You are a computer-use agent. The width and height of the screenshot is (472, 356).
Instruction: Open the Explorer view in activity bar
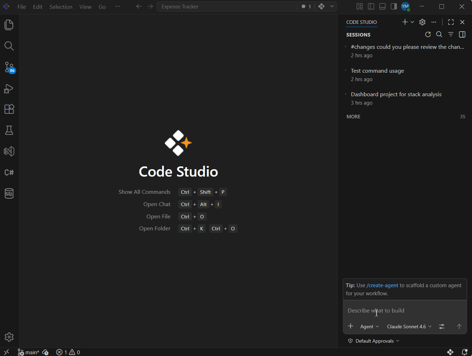click(9, 25)
